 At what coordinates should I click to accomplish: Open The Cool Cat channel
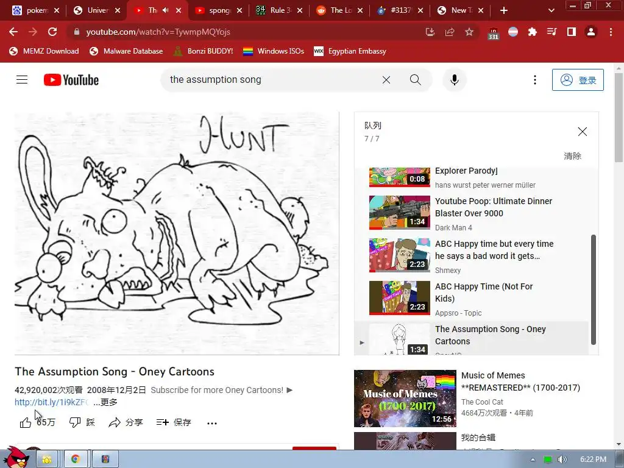click(482, 402)
